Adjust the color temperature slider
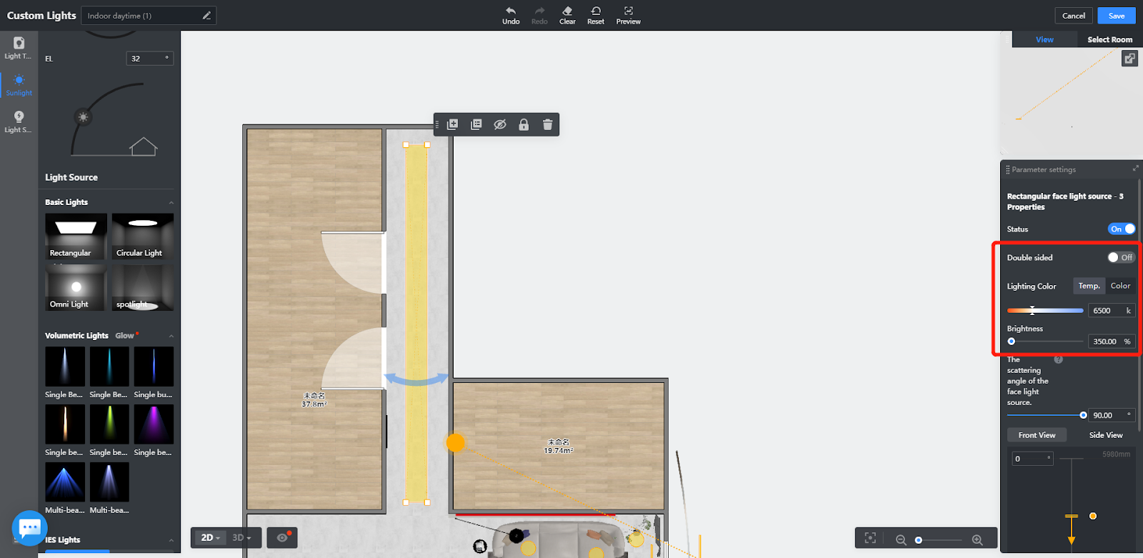1143x558 pixels. [x=1032, y=311]
